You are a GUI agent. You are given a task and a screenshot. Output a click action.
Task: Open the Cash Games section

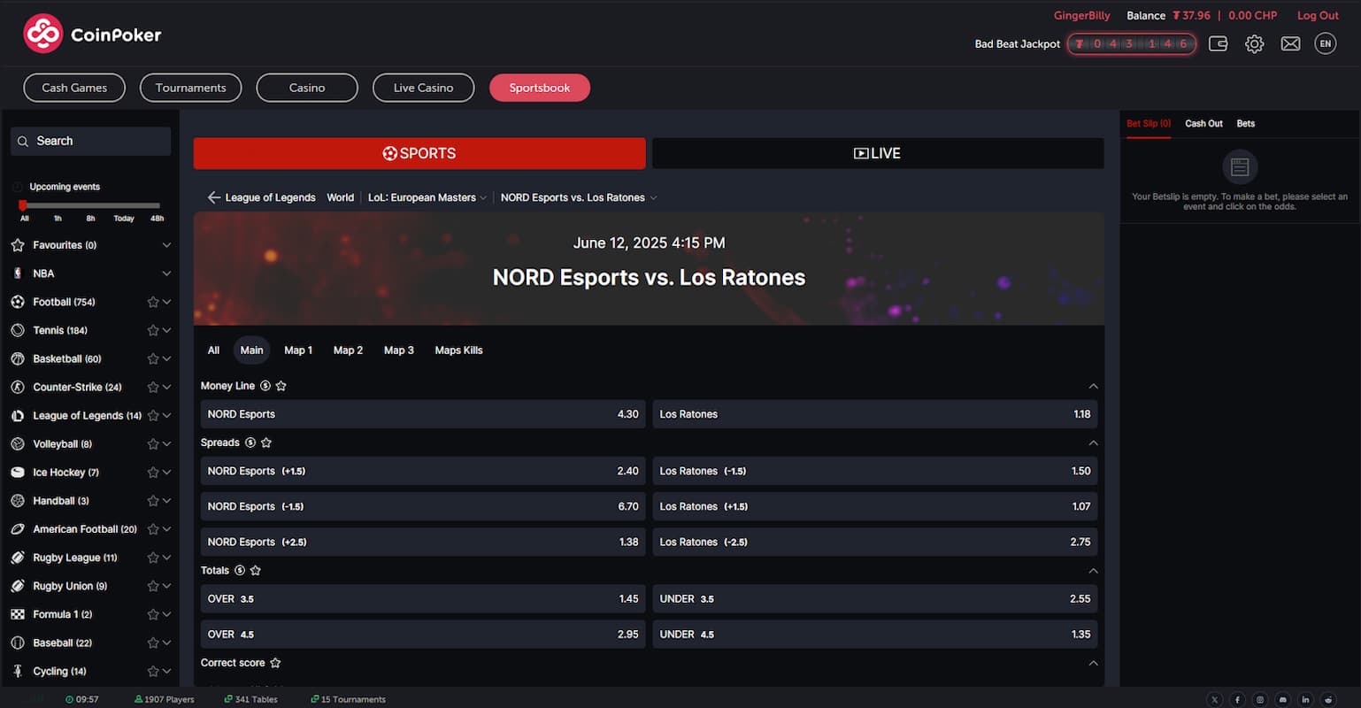[x=74, y=88]
